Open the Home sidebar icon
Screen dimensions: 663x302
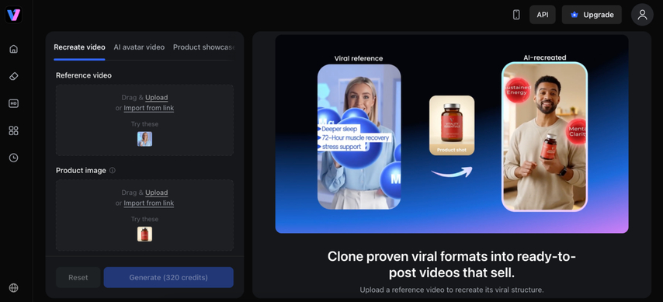13,49
